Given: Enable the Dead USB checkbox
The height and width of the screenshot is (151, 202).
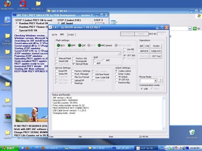Looking at the screenshot, I should point(56,61).
